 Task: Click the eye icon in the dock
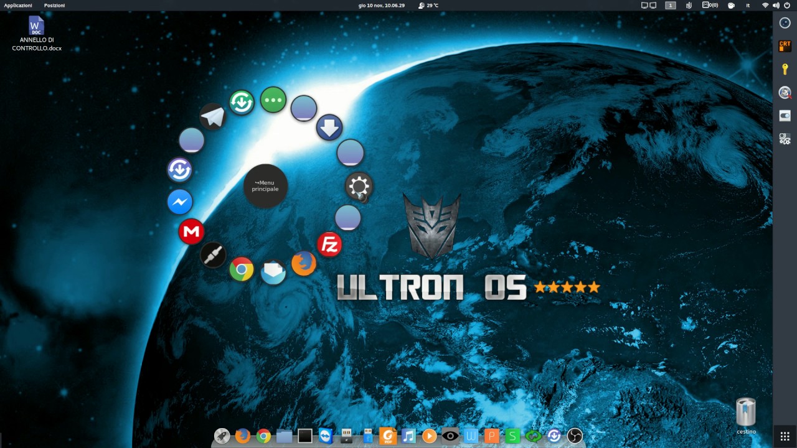point(450,436)
